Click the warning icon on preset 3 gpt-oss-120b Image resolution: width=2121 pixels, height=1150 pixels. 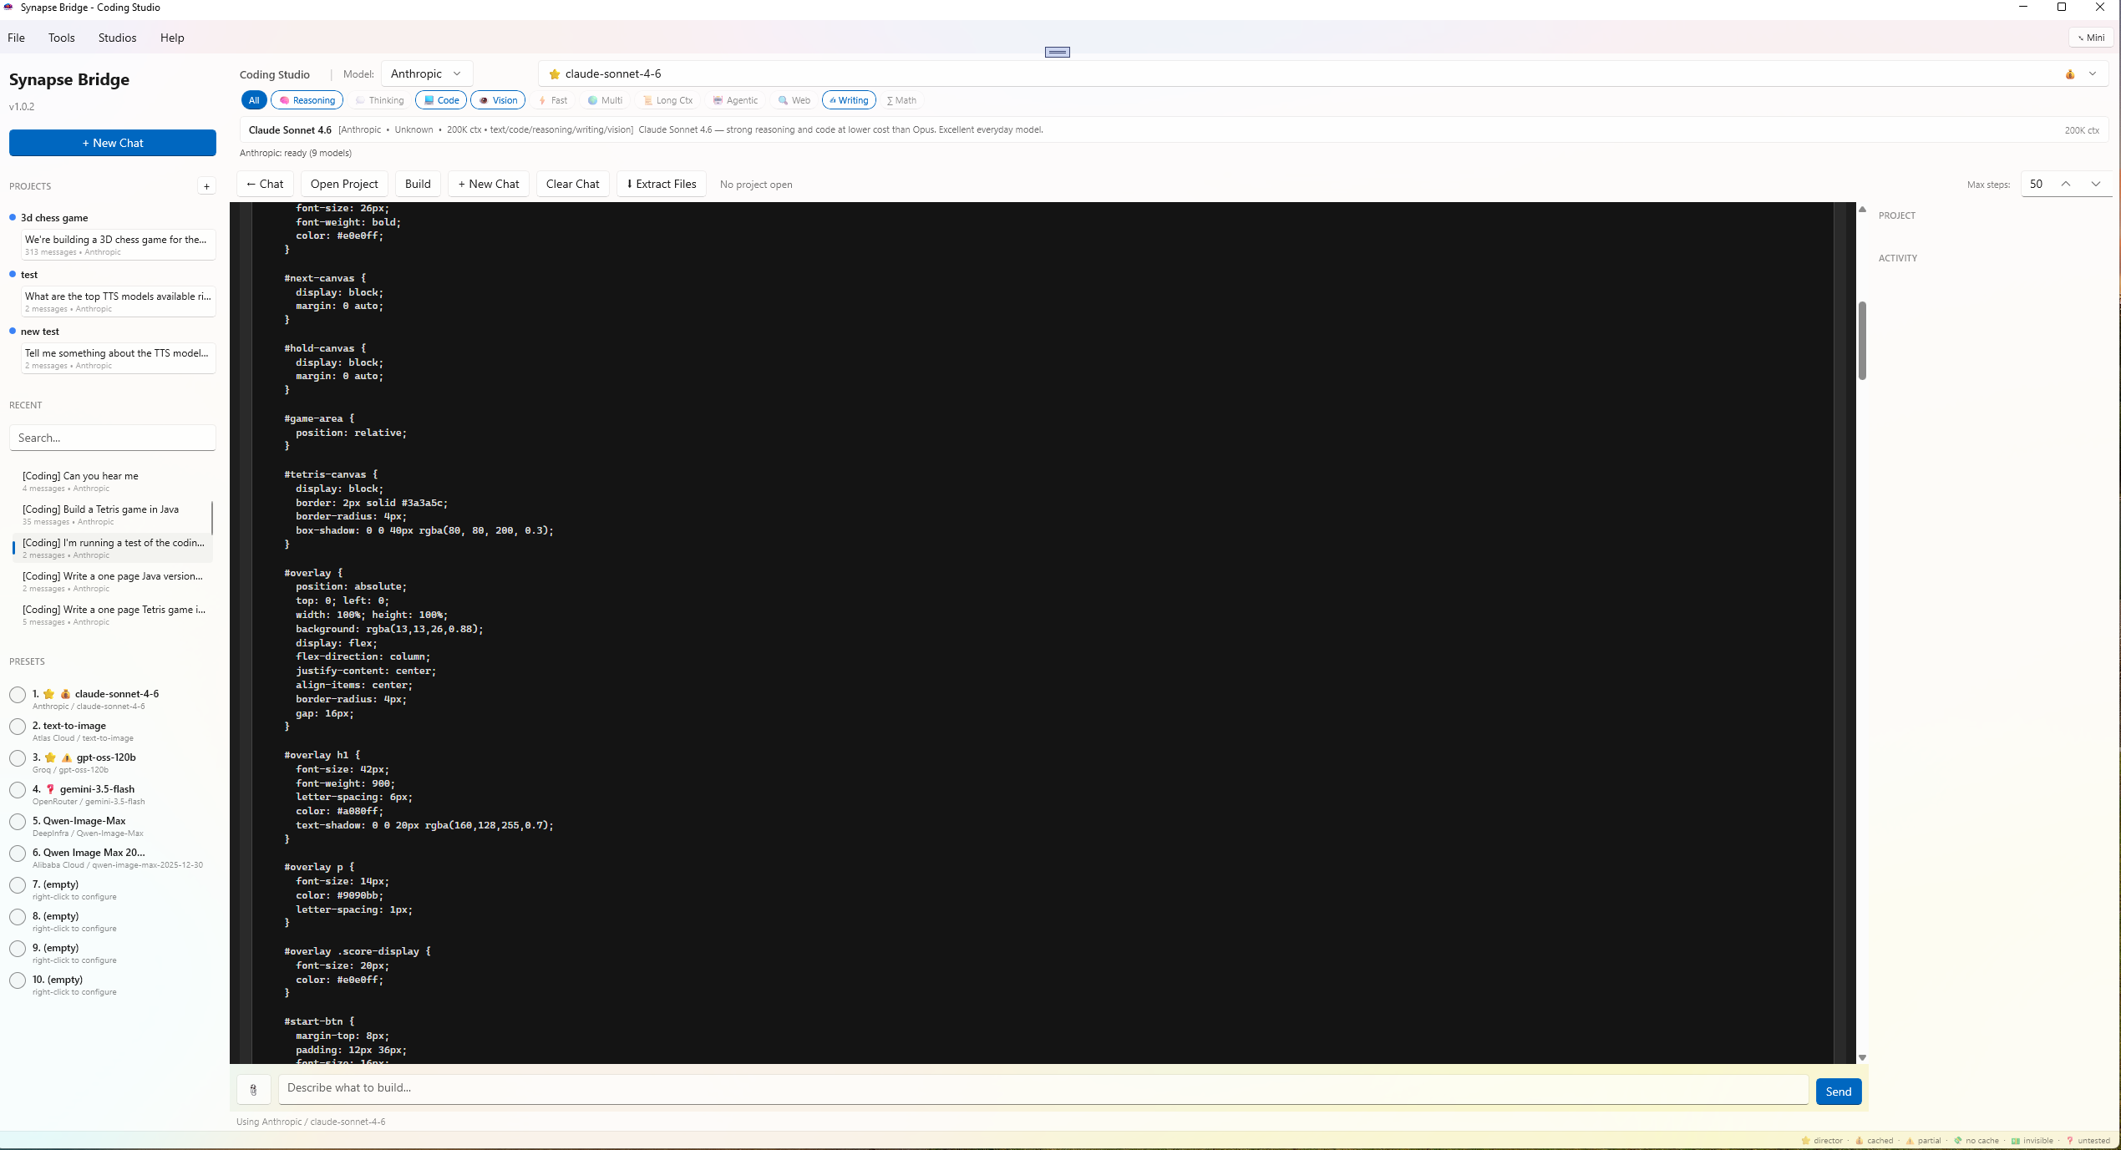[x=67, y=757]
